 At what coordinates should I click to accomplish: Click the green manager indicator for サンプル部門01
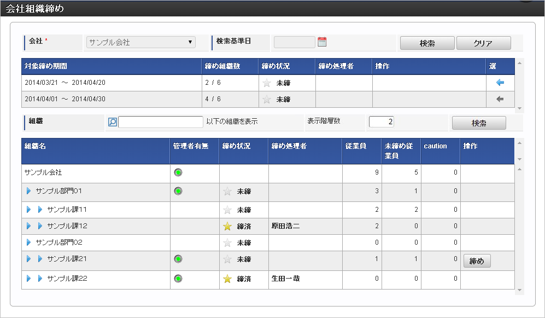tap(178, 191)
